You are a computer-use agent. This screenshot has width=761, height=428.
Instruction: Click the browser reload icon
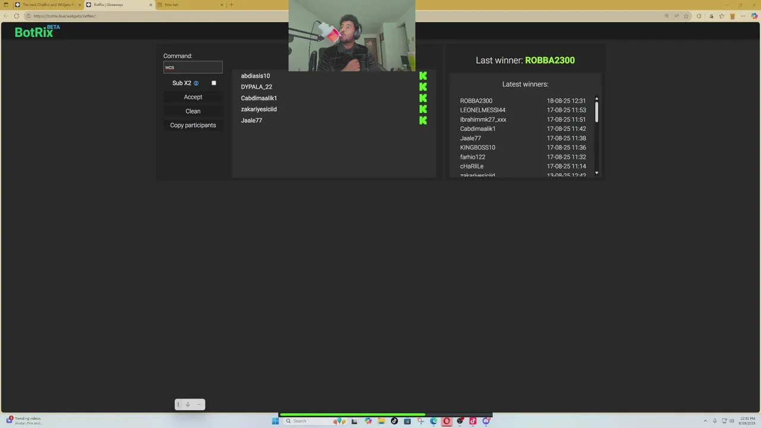coord(17,16)
